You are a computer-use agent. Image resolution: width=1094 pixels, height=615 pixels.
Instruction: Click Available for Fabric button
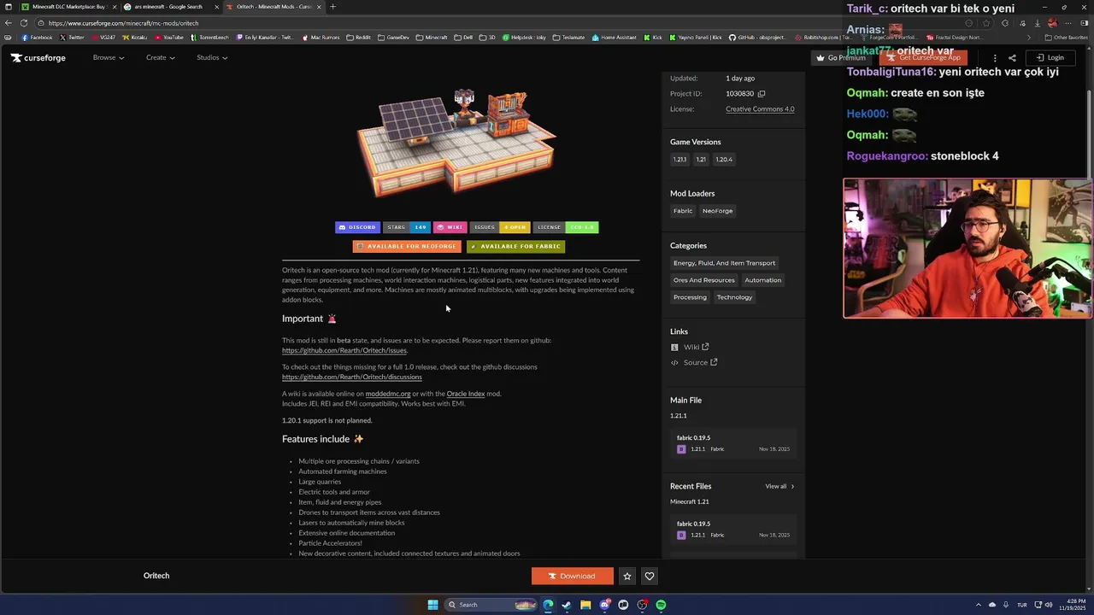[x=515, y=246]
